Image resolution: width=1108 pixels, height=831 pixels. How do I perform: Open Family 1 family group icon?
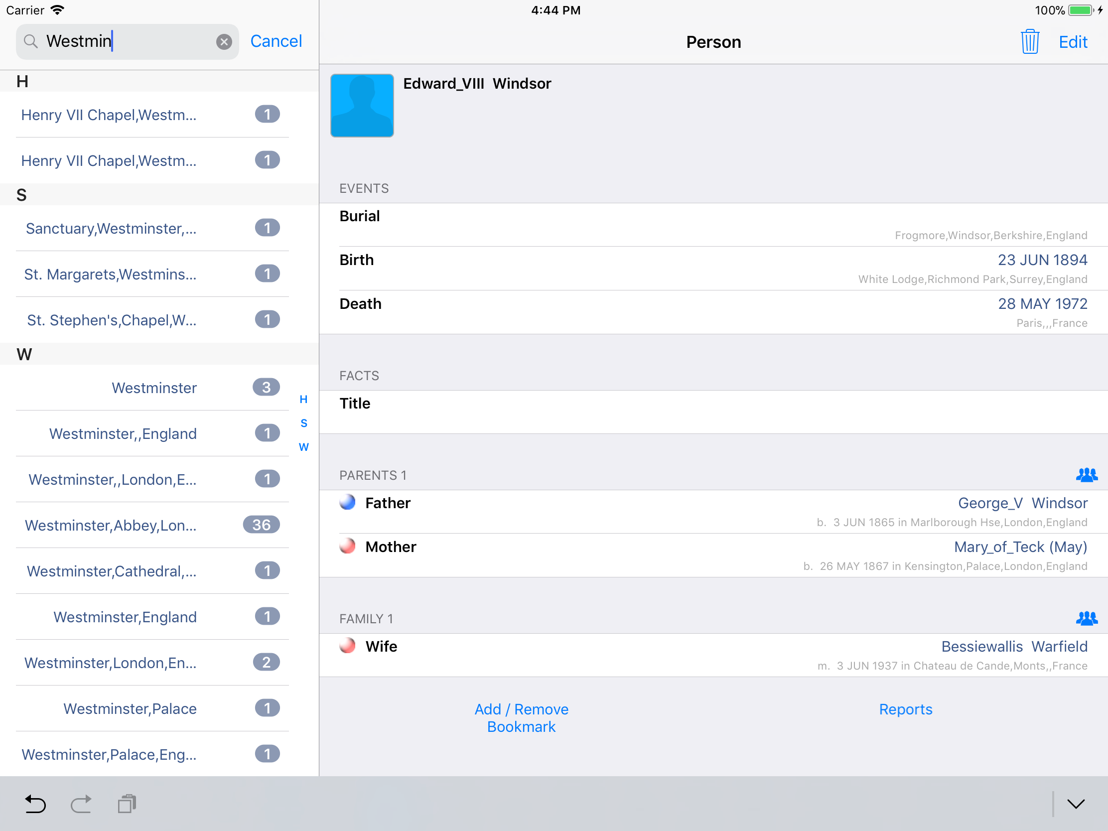click(1086, 618)
